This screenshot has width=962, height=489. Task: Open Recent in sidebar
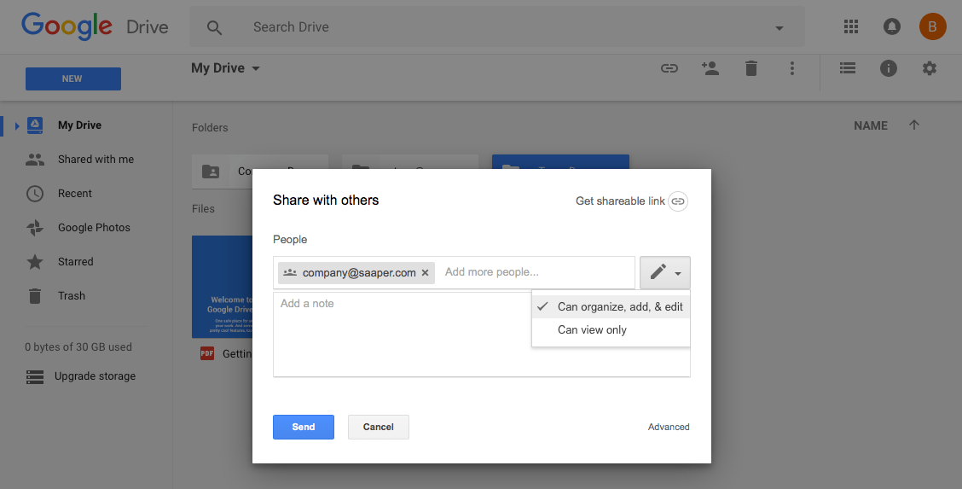[x=75, y=193]
